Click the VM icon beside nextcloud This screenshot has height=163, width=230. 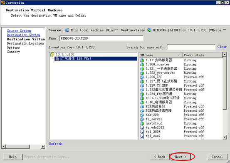[x=142, y=123]
